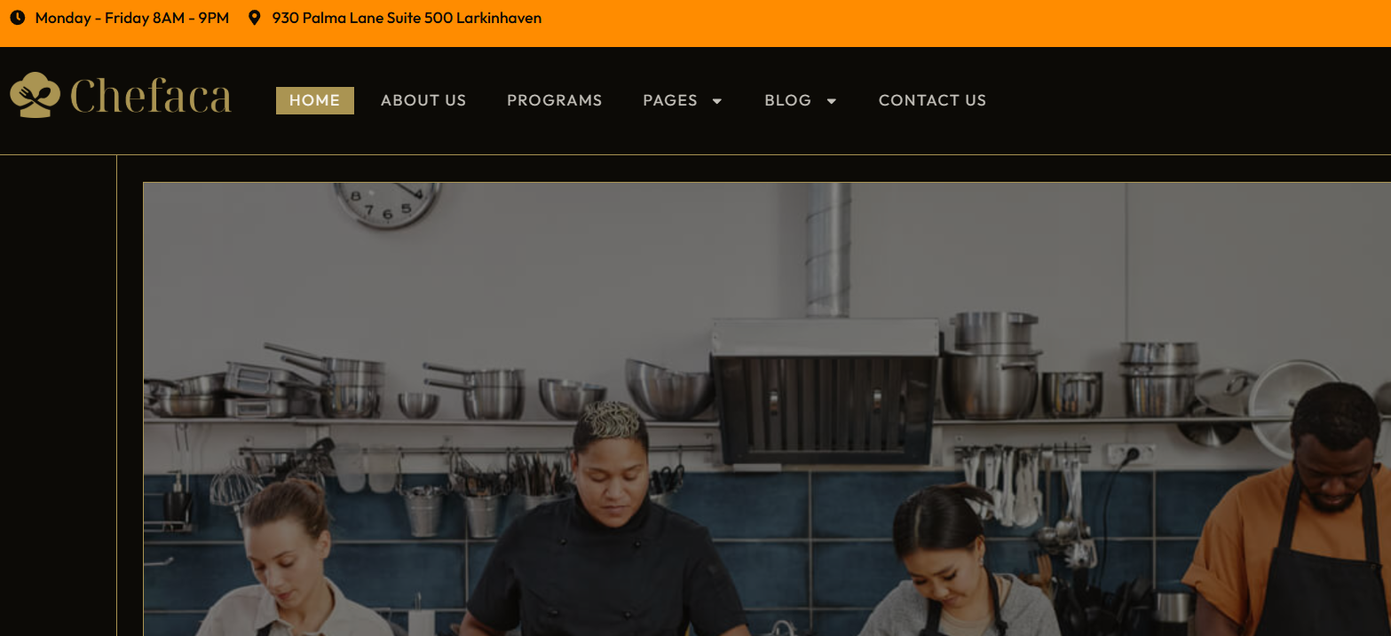Click the PAGES menu label
1391x636 pixels.
pyautogui.click(x=670, y=100)
